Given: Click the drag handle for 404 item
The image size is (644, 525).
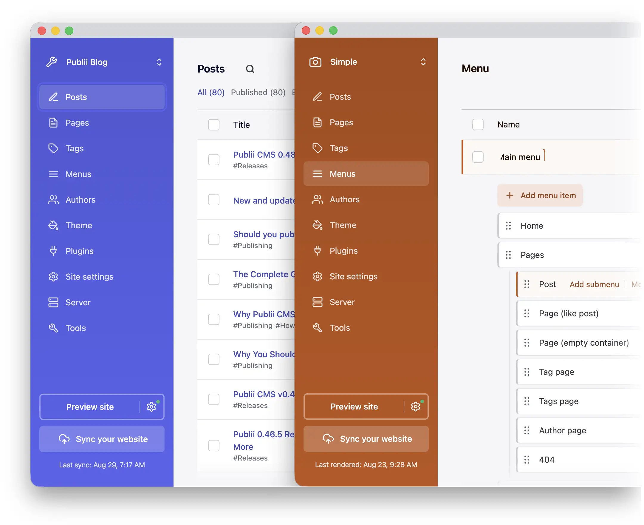Looking at the screenshot, I should click(527, 460).
